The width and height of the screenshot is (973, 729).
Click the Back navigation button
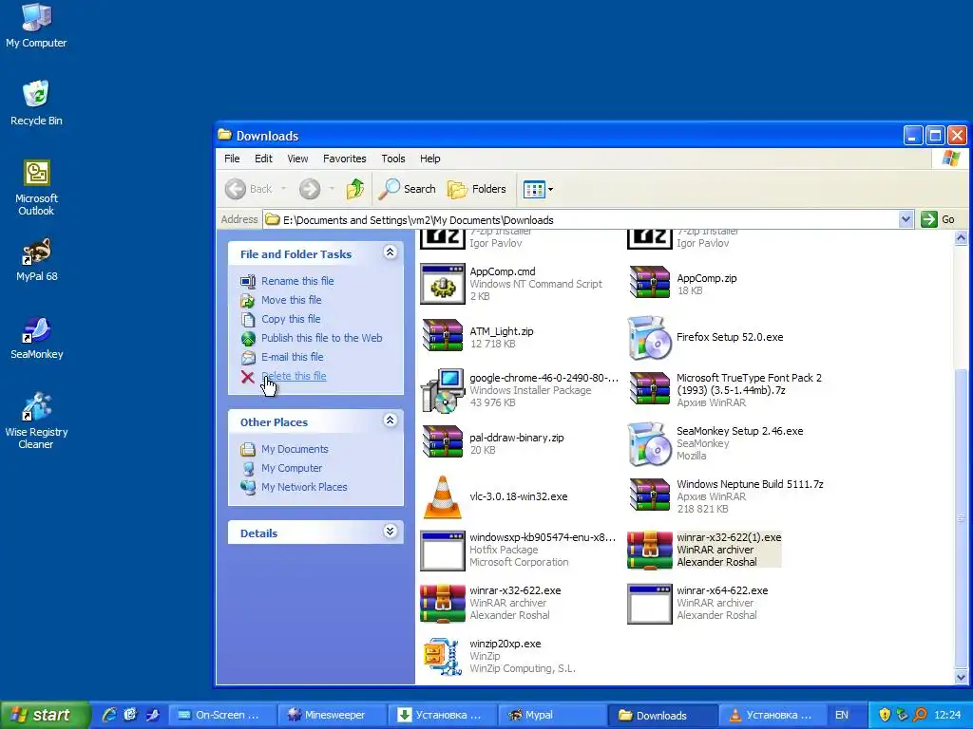pyautogui.click(x=248, y=189)
